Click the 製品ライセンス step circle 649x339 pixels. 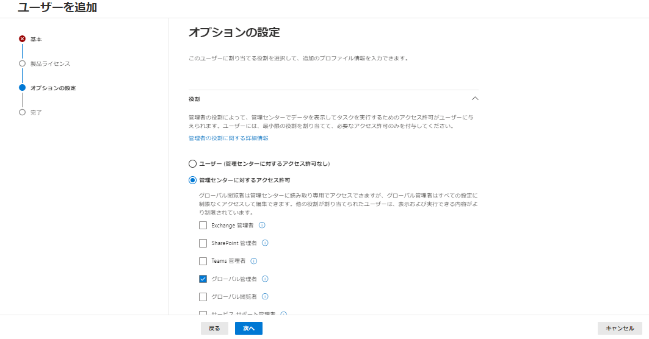(23, 63)
